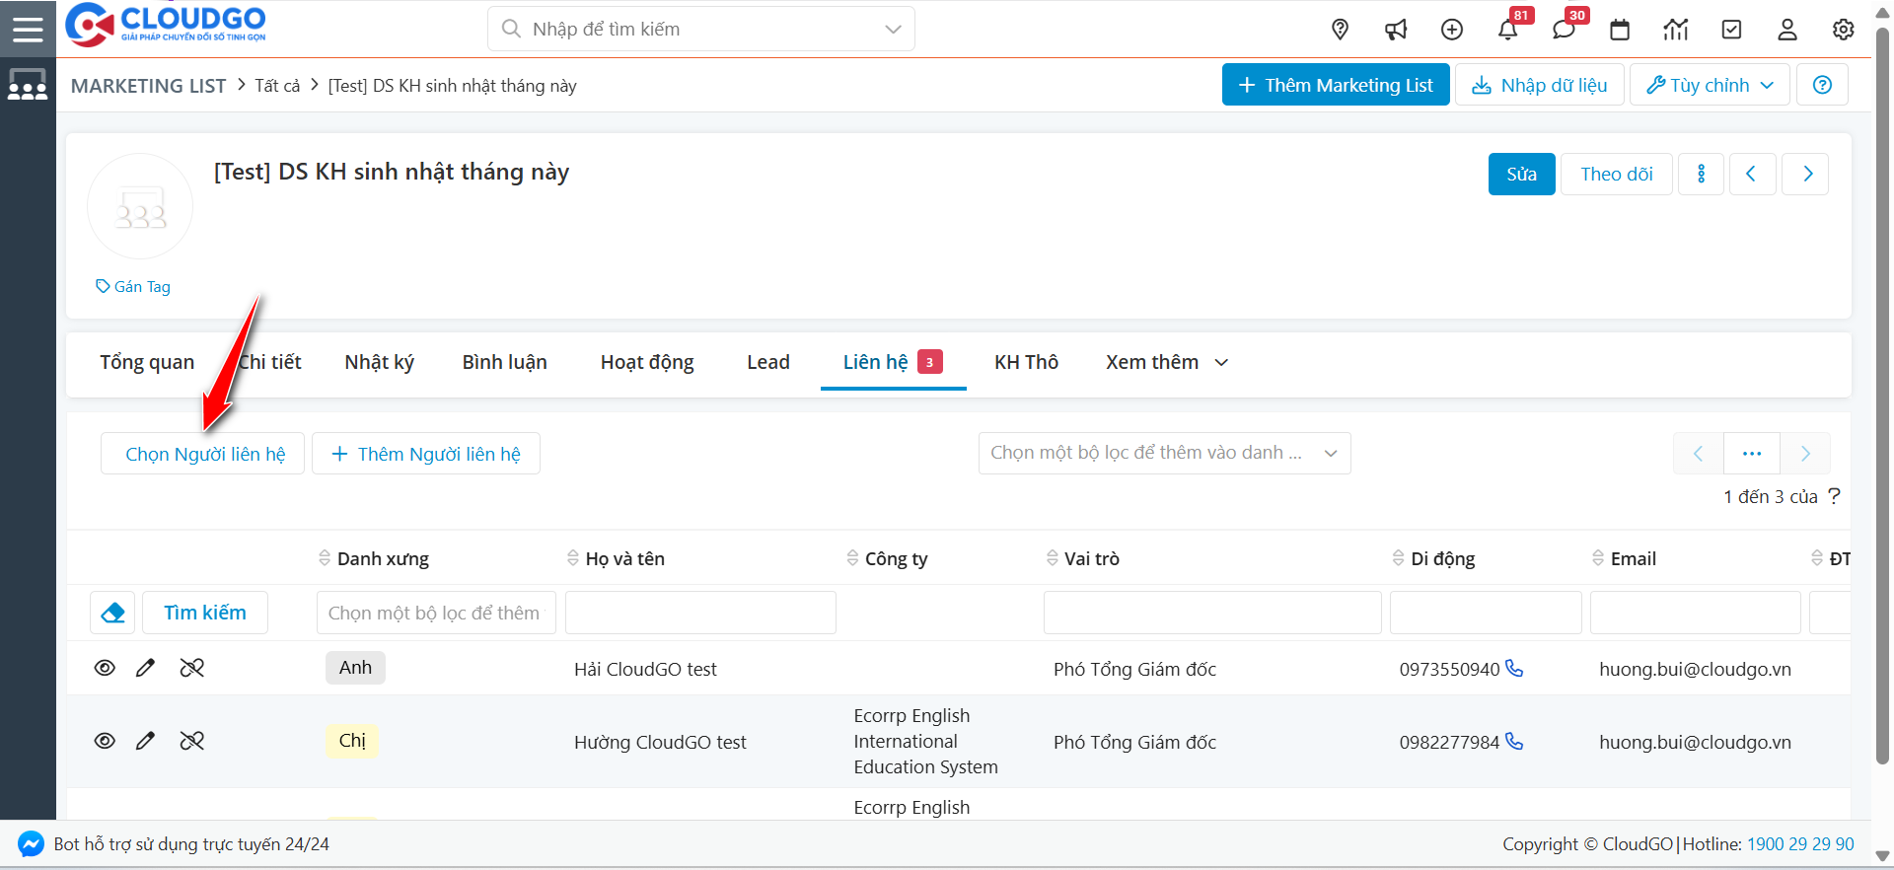Sort by Họ và tên column
1894x870 pixels.
(x=623, y=558)
